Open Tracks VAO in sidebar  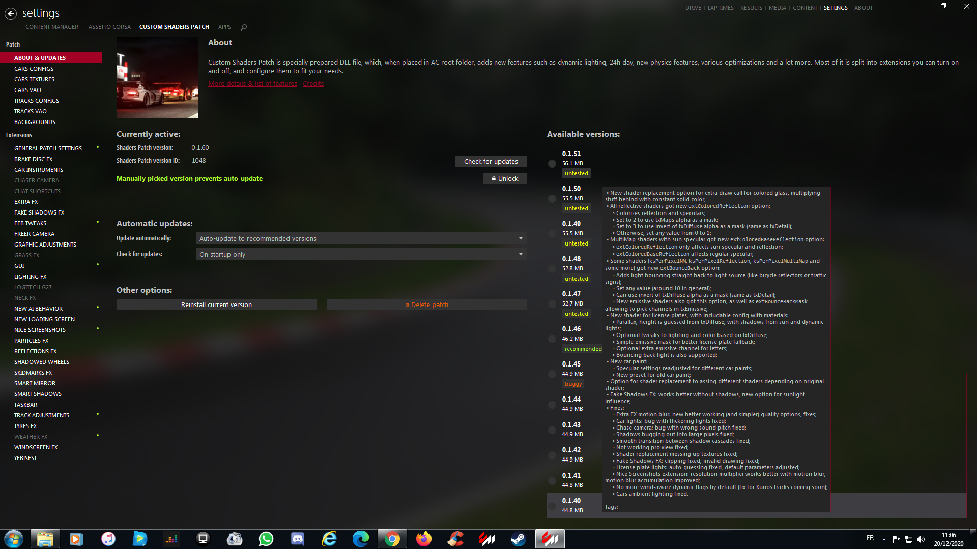[31, 111]
